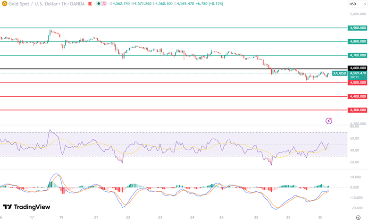Click date label 22 on the time axis
Viewport: 368px width, 220px height.
click(x=128, y=217)
